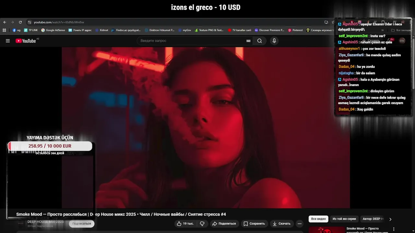
Task: Click the address bar URL
Action: tap(59, 22)
